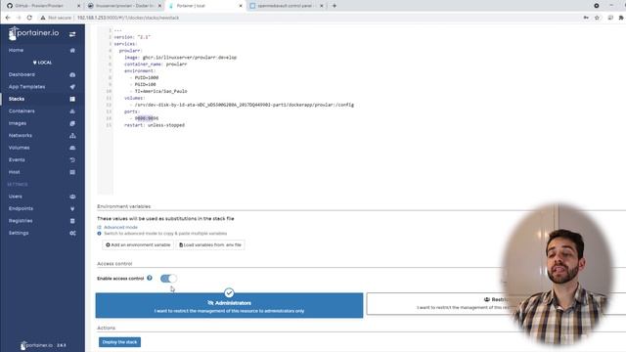Open Users settings page
Viewport: 626px width, 352px height.
coord(16,197)
